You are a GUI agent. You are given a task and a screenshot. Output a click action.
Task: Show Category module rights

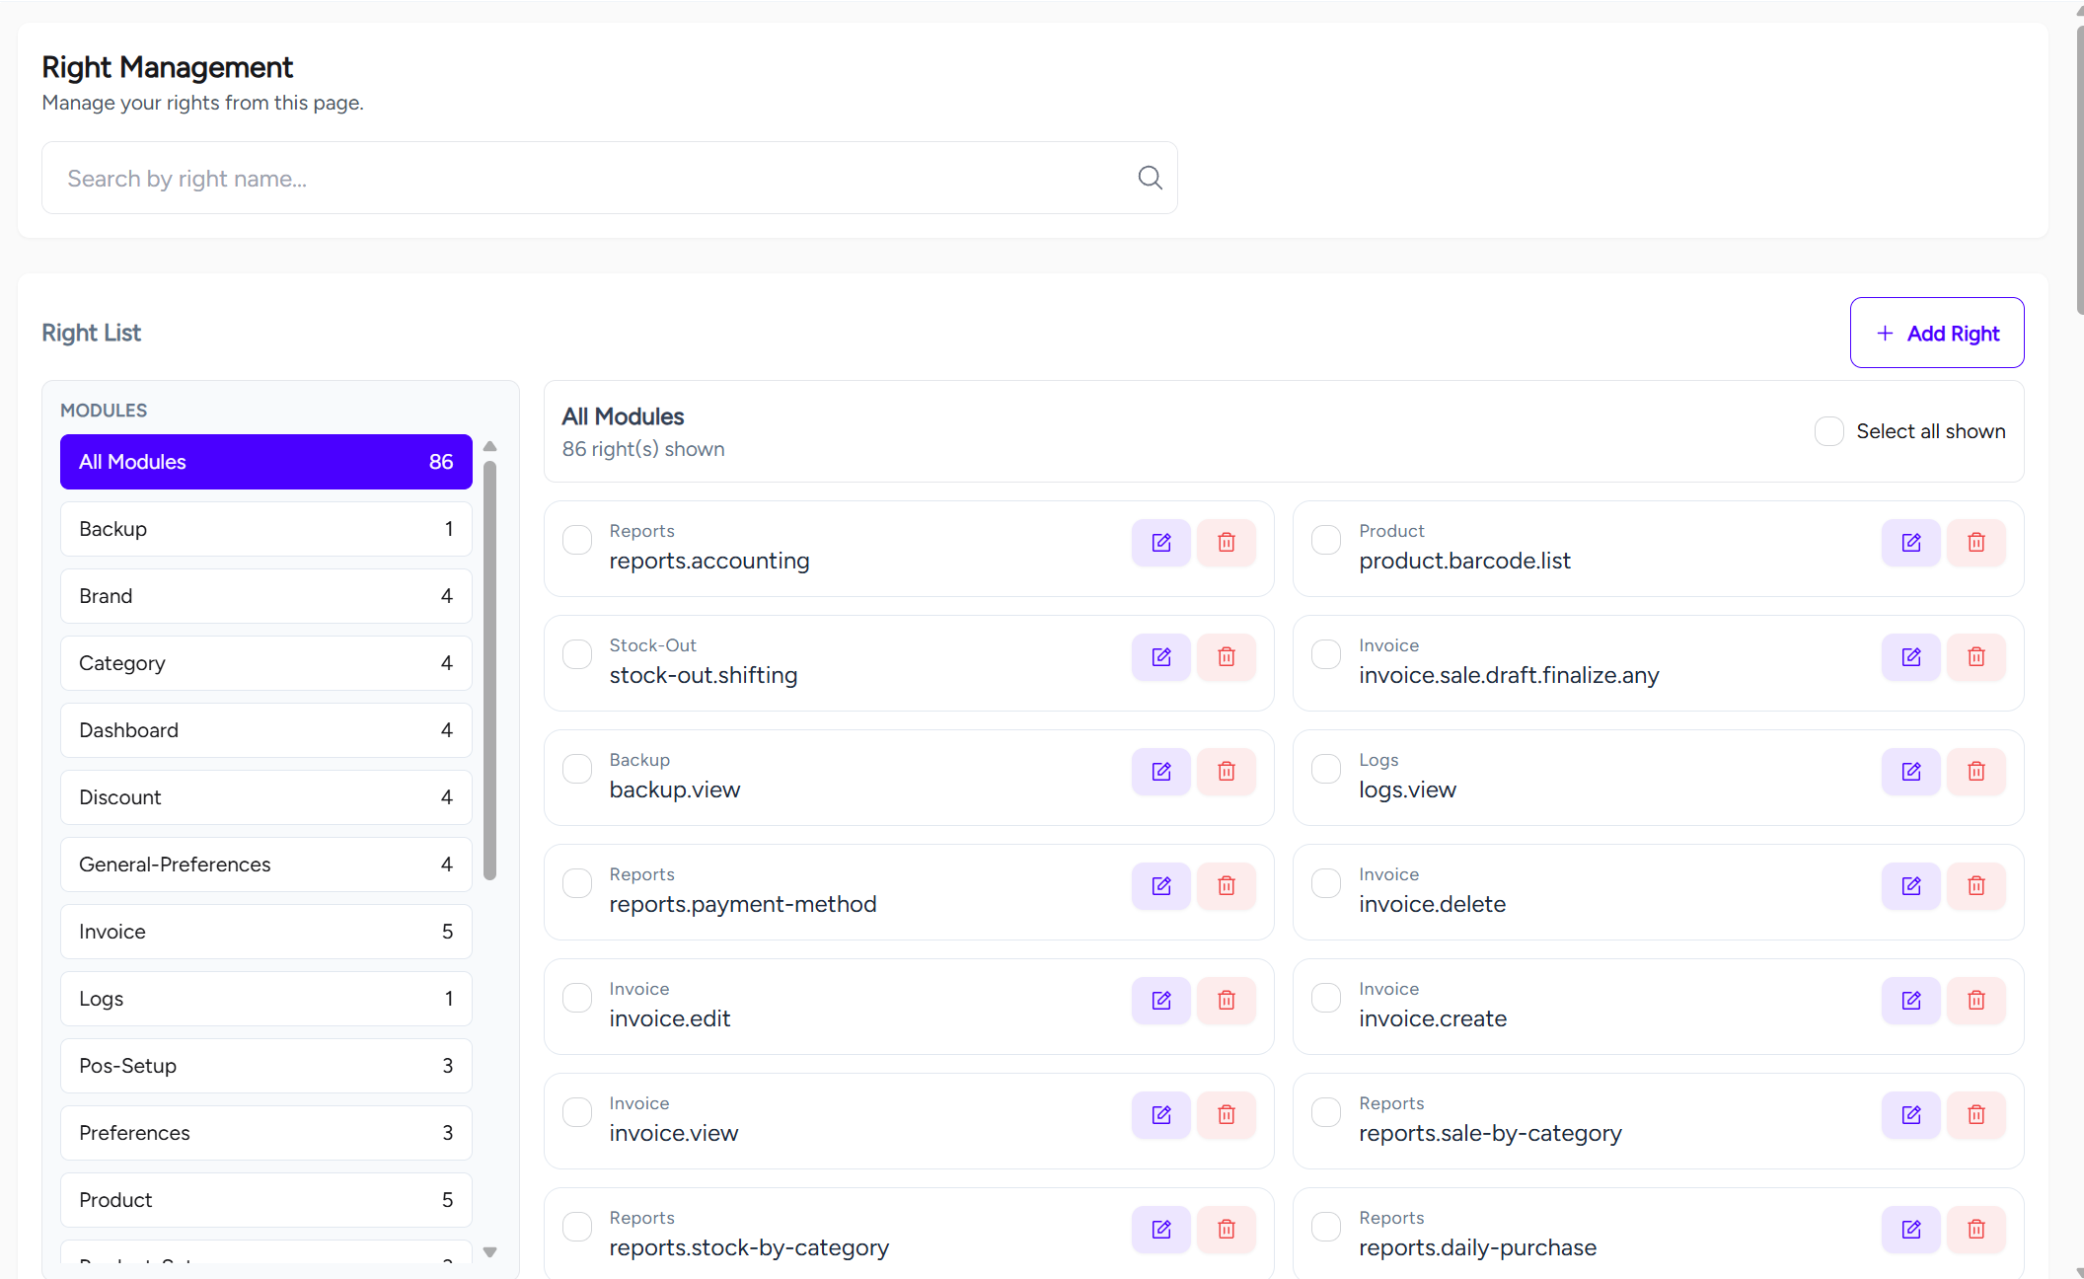[x=266, y=663]
